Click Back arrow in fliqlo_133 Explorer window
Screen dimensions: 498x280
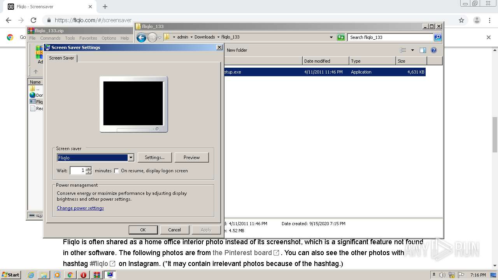pos(141,37)
